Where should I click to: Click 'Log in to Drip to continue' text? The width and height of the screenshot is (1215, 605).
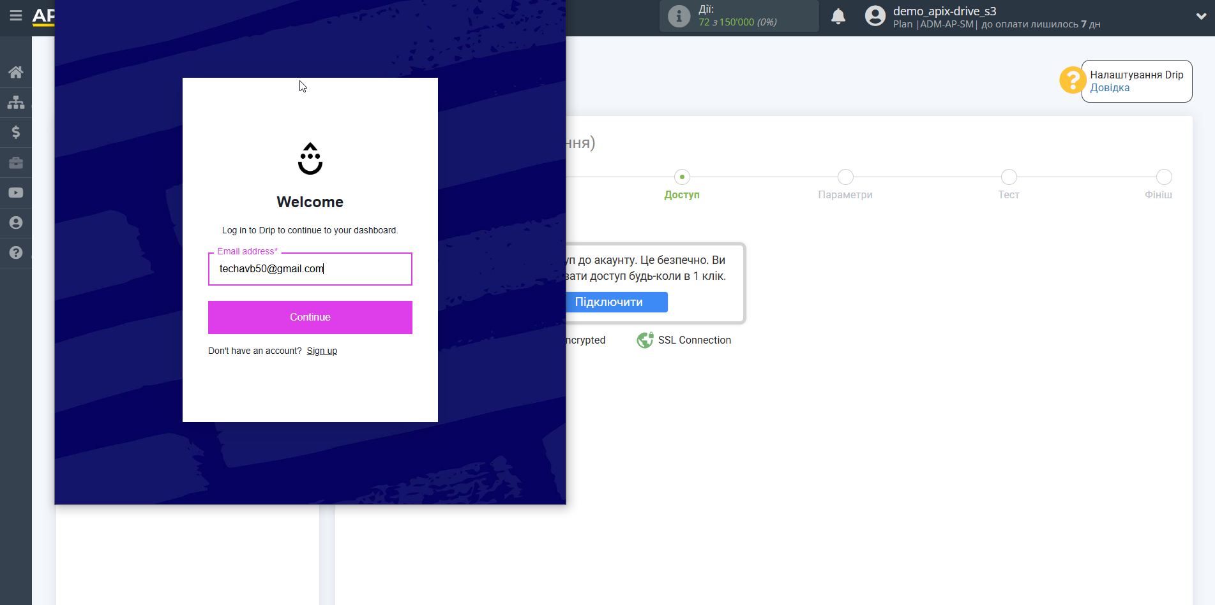(310, 230)
